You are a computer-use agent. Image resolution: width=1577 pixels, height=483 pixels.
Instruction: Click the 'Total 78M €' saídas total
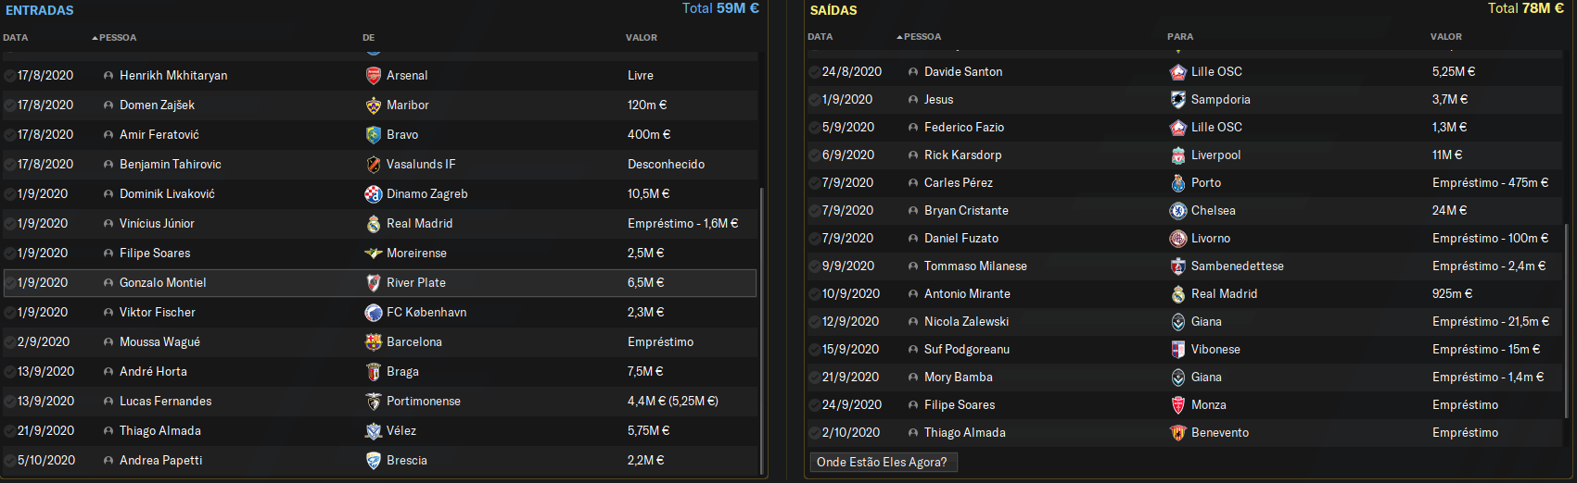tap(1526, 8)
